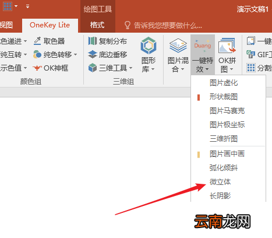Click the 三维工具 cube icon
This screenshot has height=238, width=272.
point(93,68)
